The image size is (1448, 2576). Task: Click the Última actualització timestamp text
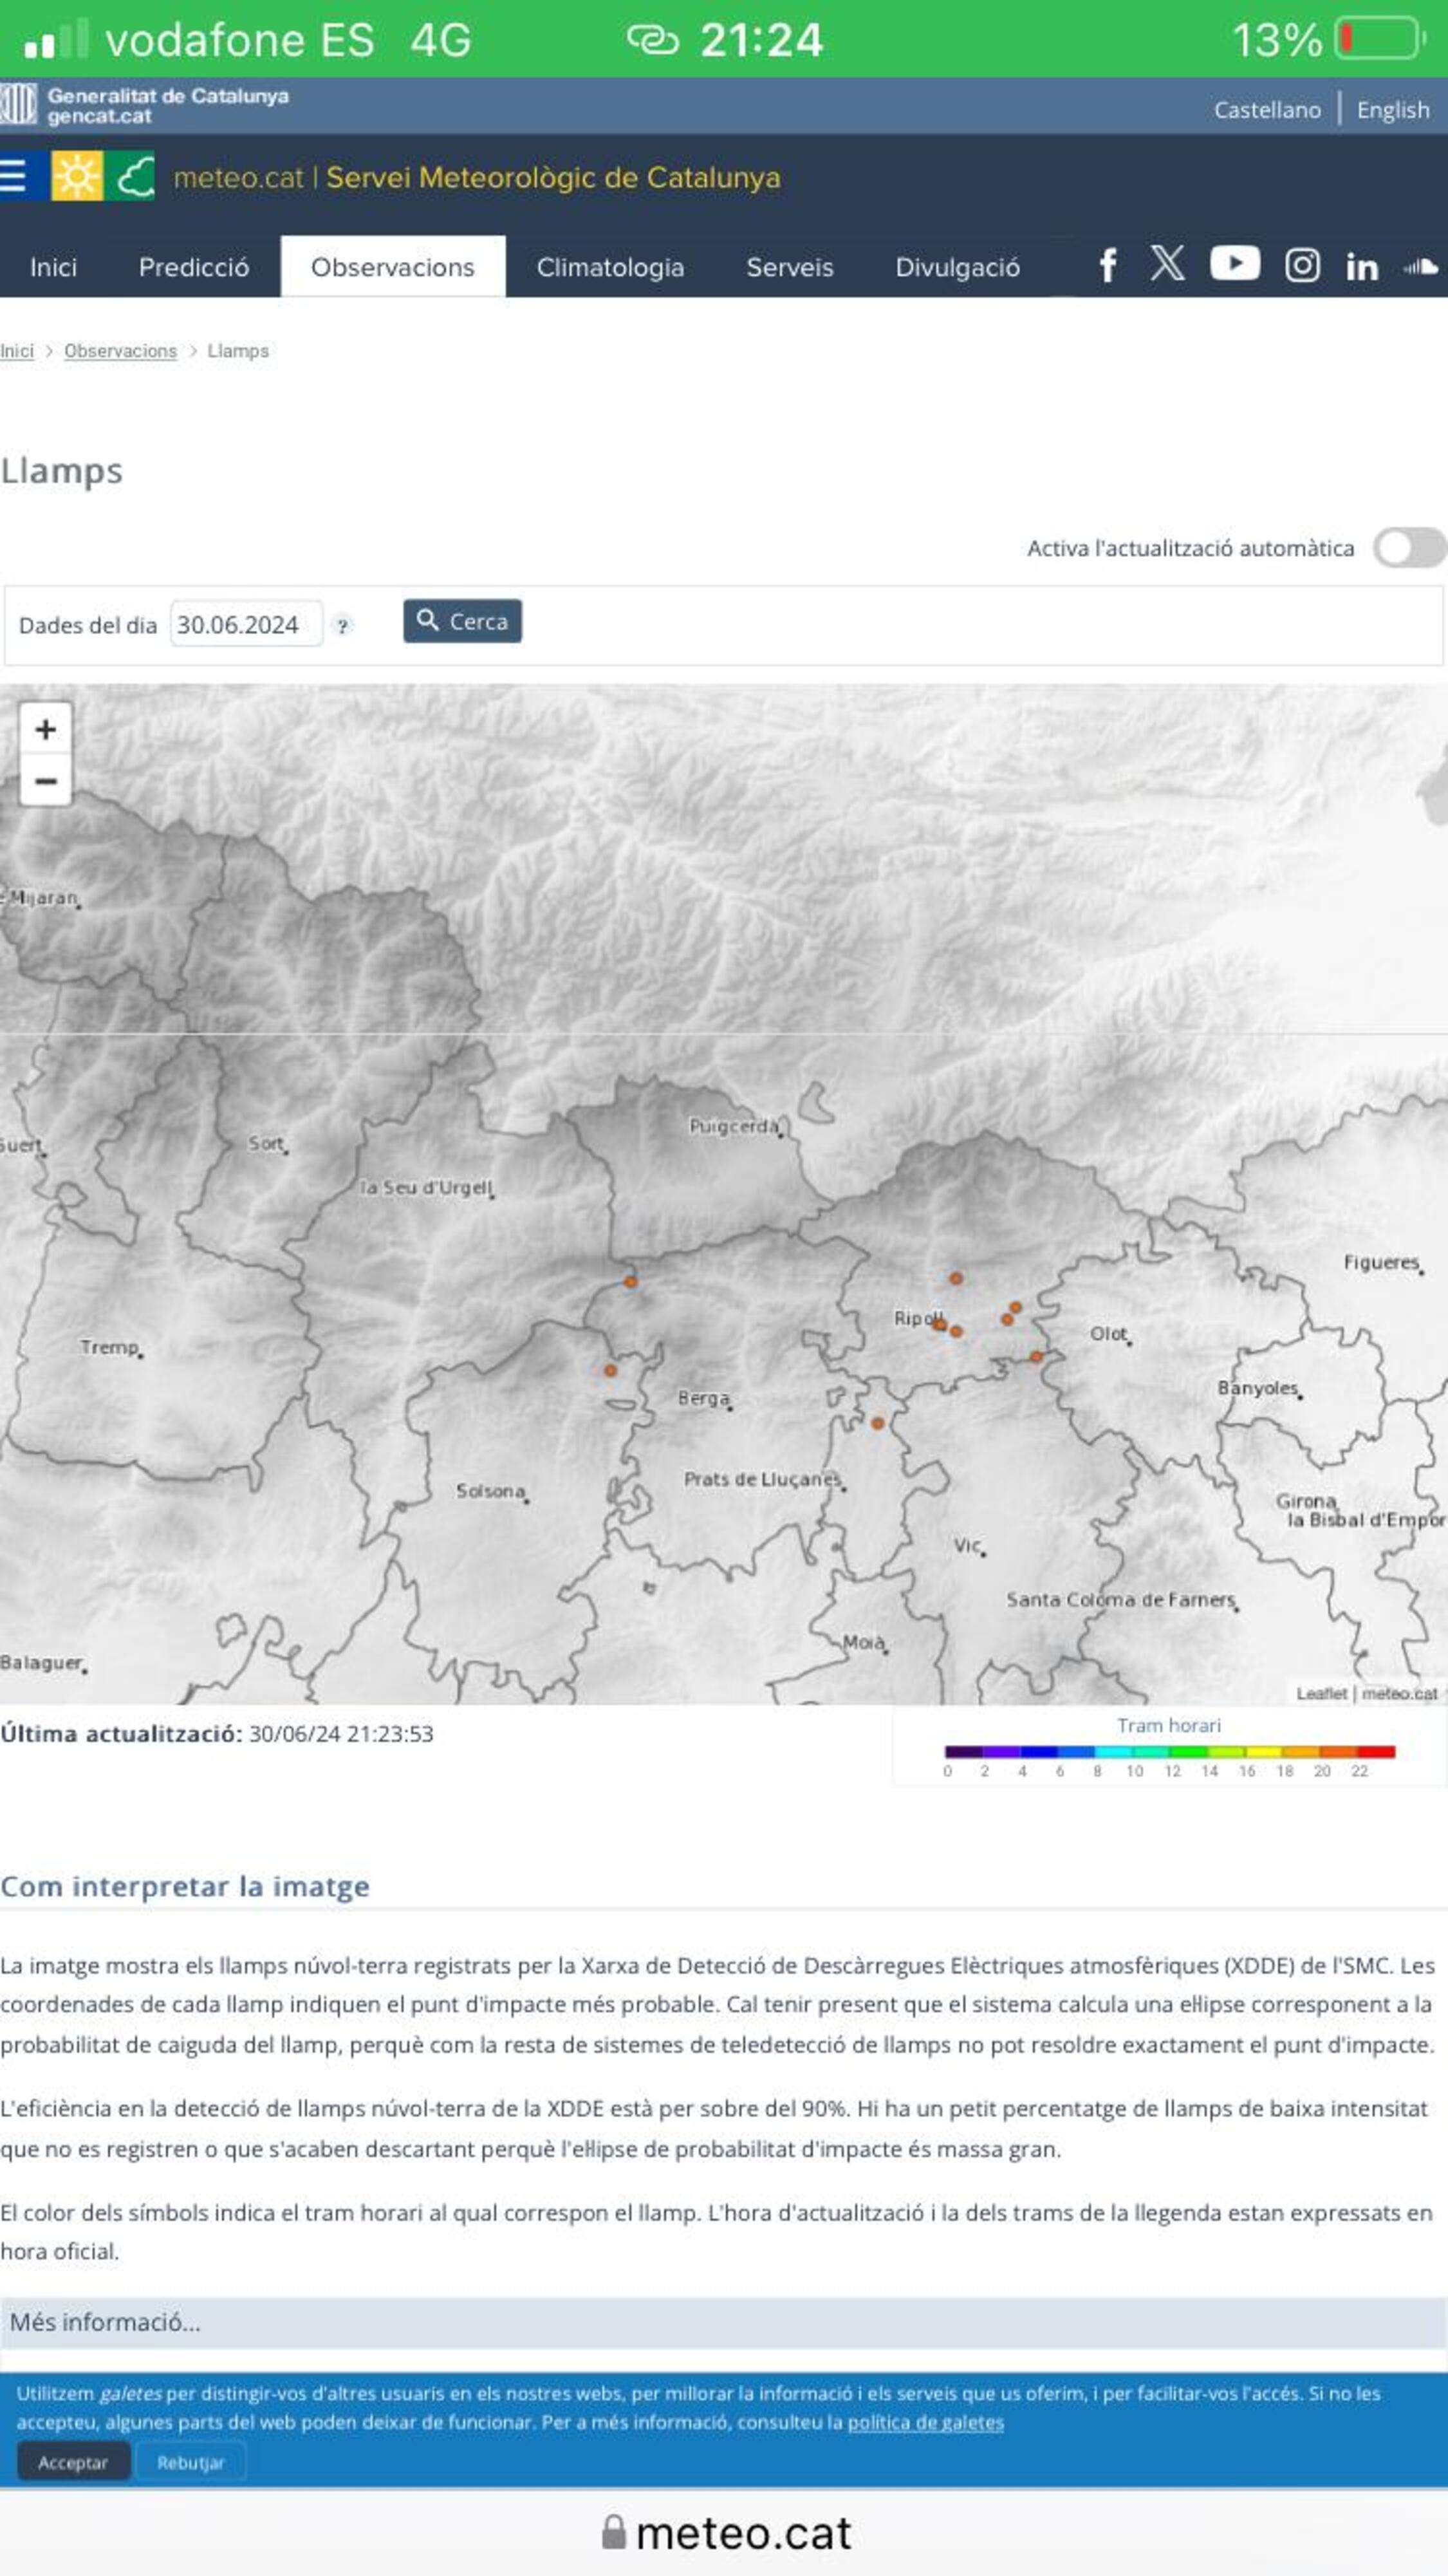[x=217, y=1733]
